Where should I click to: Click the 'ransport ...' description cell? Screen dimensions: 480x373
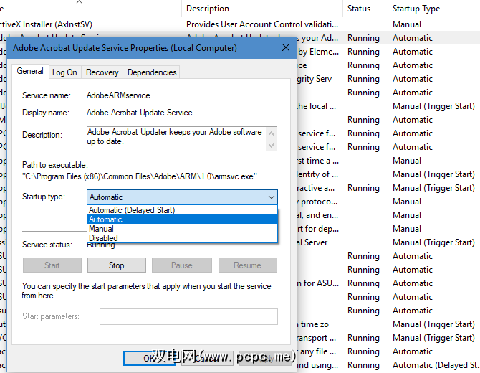[317, 338]
